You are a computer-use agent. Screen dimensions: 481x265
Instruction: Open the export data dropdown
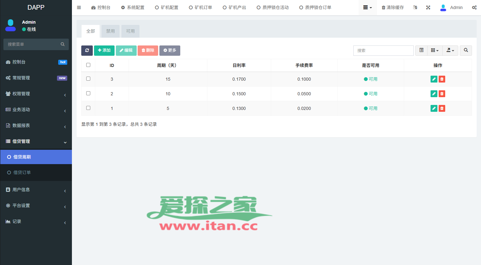pos(450,50)
